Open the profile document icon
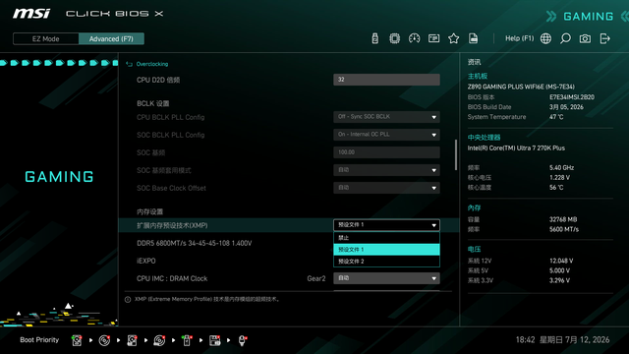This screenshot has height=354, width=629. (x=474, y=38)
